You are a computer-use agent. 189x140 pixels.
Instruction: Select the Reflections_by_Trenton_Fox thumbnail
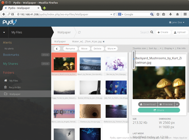[x=116, y=111]
